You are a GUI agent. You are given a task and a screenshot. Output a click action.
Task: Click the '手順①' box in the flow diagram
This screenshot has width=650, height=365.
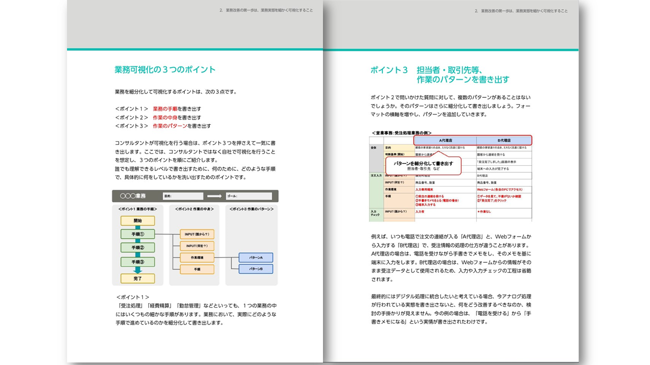coord(138,234)
